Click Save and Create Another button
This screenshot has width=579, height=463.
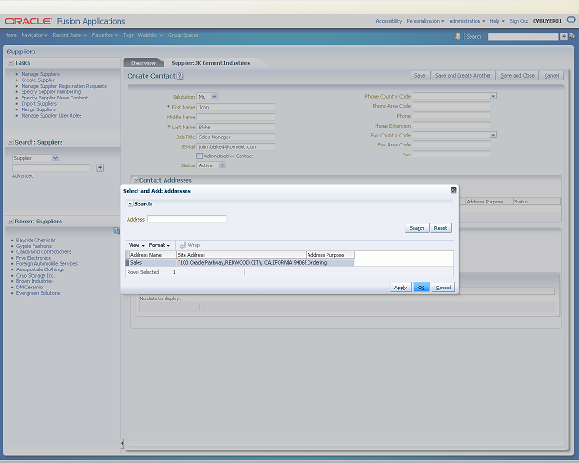[x=463, y=76]
